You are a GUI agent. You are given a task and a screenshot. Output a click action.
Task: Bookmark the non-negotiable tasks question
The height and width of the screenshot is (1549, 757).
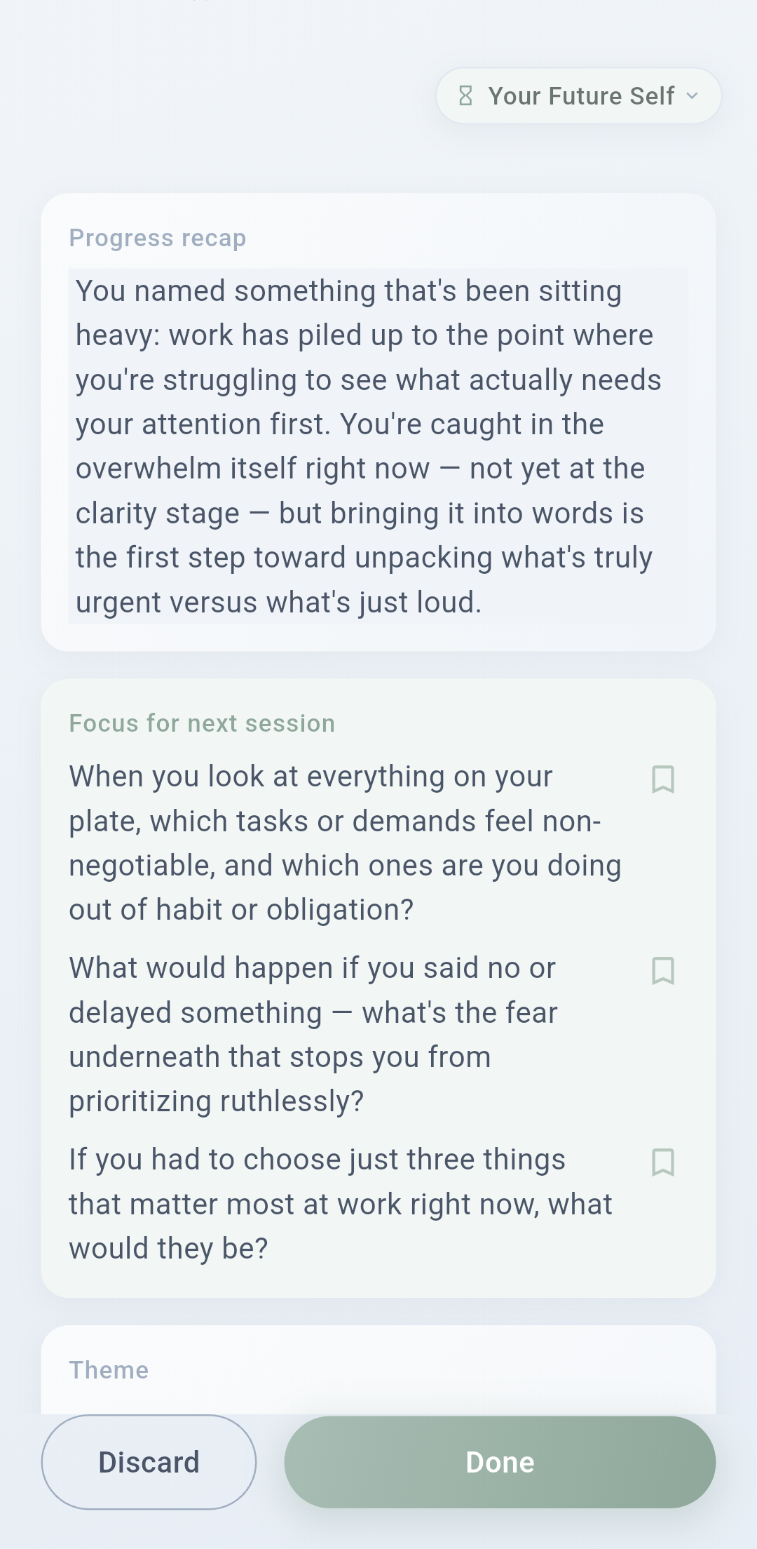click(x=662, y=780)
